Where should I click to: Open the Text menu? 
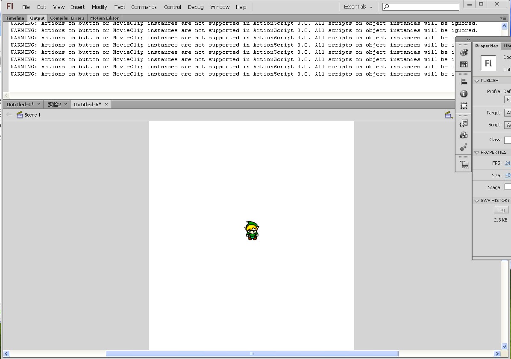click(120, 7)
